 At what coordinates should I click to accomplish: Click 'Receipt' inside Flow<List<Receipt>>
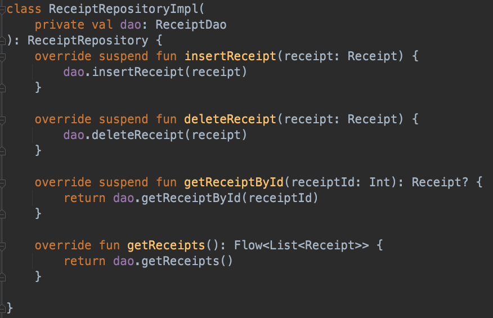[x=329, y=245]
